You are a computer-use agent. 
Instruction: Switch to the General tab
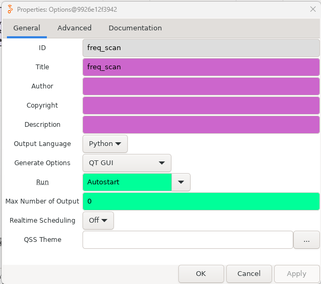point(27,28)
